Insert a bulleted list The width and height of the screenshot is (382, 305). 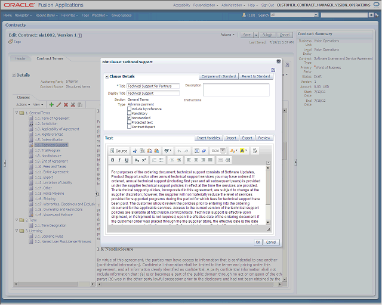point(162,160)
